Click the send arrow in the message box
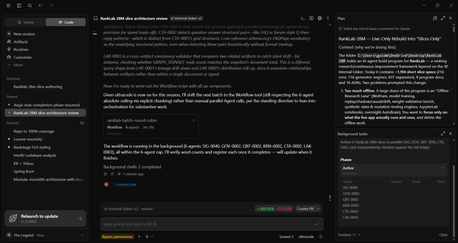The width and height of the screenshot is (458, 243). click(316, 224)
